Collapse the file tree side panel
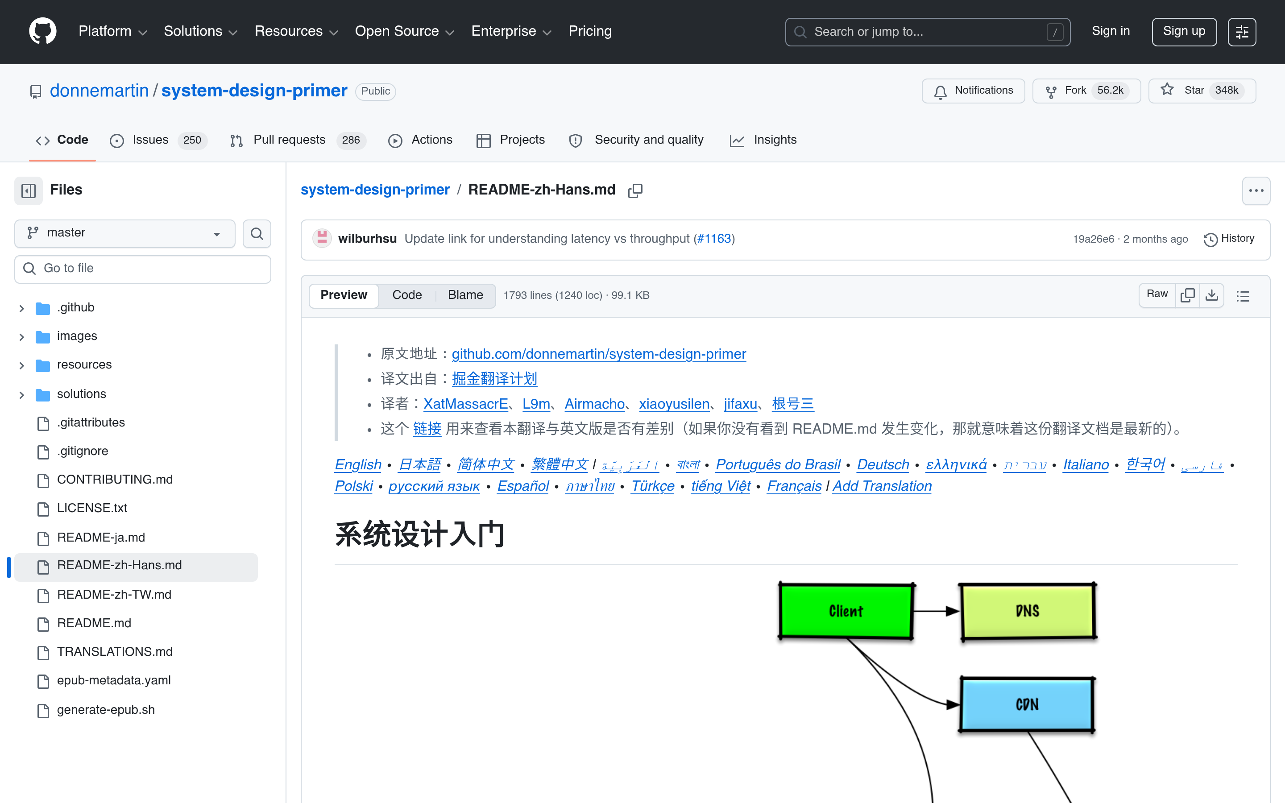1285x803 pixels. [28, 190]
